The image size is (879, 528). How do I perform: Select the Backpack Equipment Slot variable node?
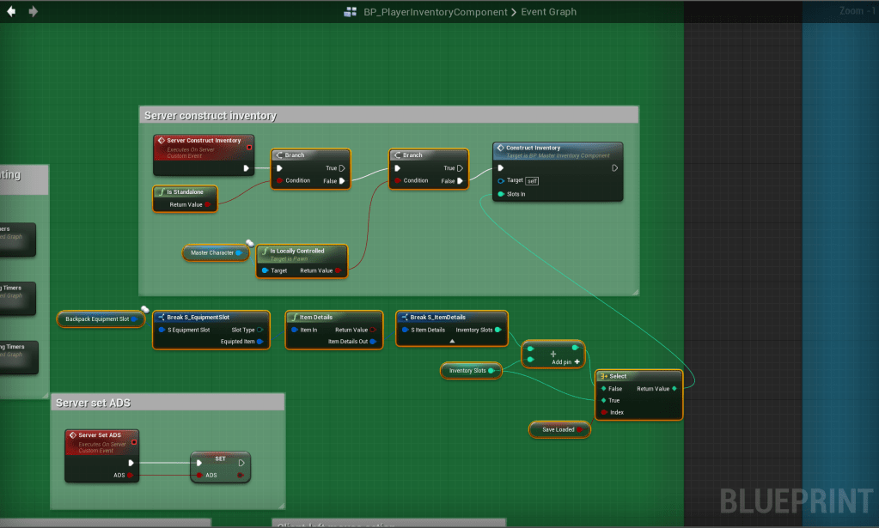click(101, 319)
